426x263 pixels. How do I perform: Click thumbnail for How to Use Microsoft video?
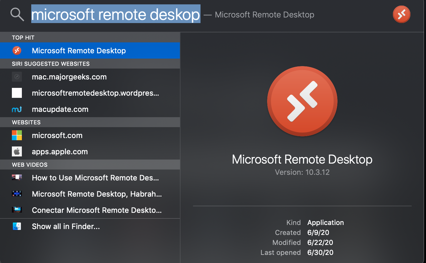tap(17, 178)
